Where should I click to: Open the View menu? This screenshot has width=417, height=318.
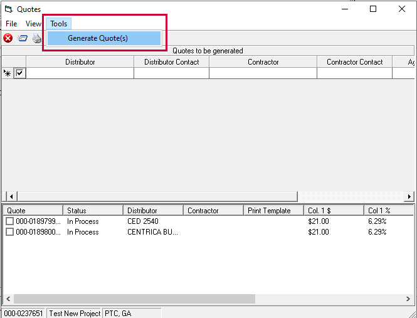tap(33, 24)
